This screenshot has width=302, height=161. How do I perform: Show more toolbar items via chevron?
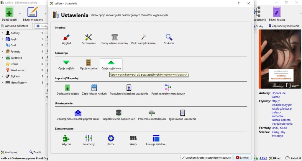click(300, 14)
